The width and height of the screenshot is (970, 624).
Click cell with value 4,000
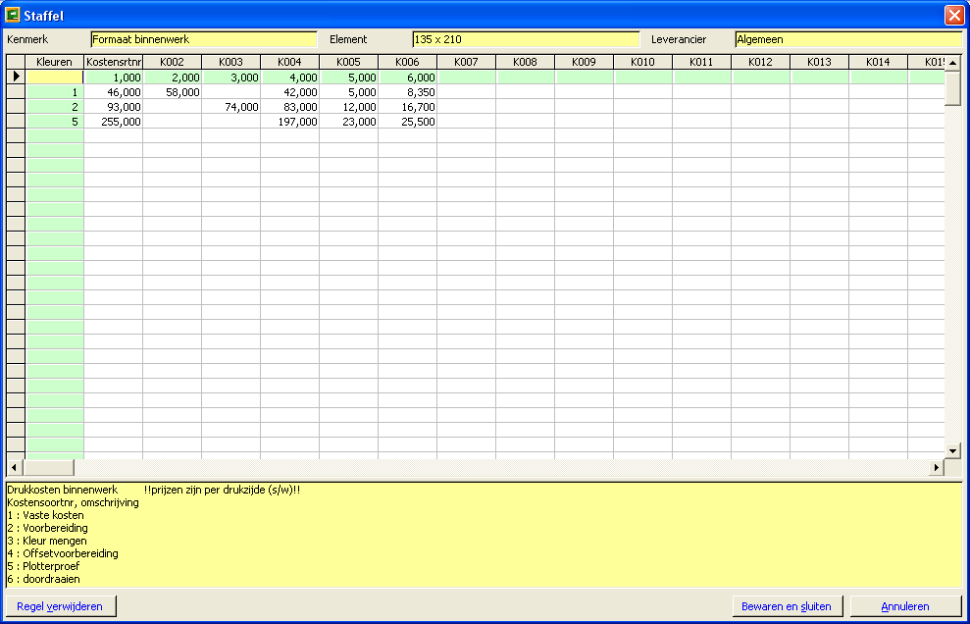[289, 78]
